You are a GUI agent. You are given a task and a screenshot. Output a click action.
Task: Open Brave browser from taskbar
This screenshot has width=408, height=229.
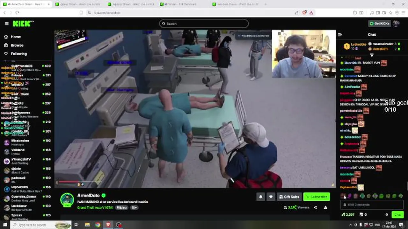(x=108, y=225)
